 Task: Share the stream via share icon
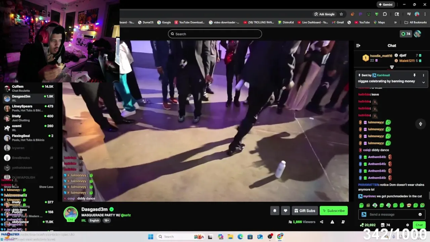pyautogui.click(x=321, y=222)
